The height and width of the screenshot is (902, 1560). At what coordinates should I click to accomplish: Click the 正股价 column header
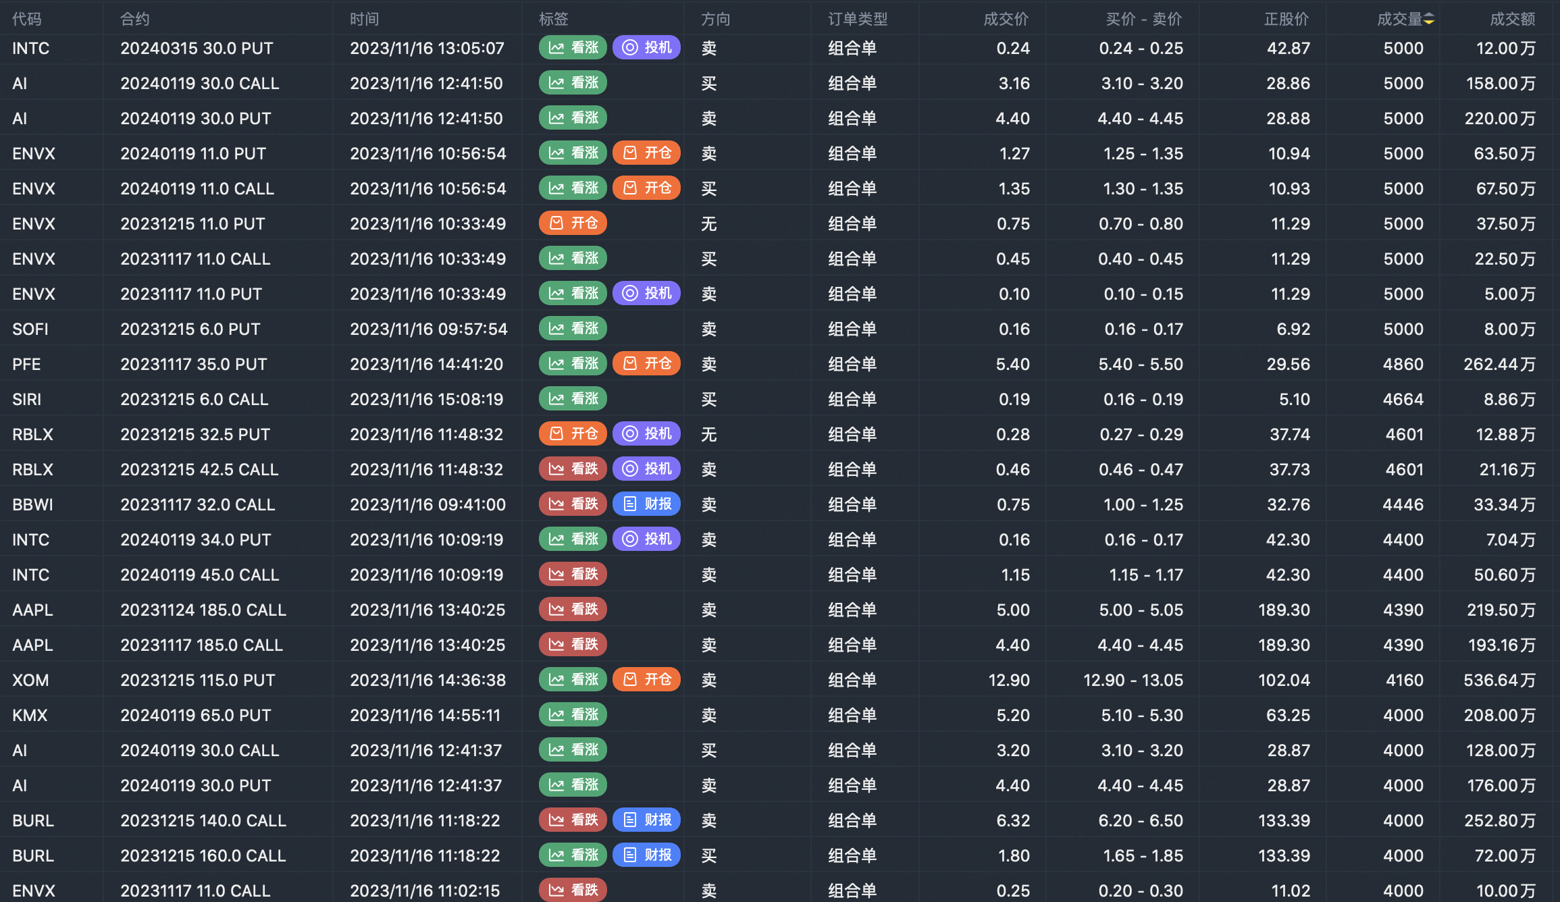pos(1286,19)
